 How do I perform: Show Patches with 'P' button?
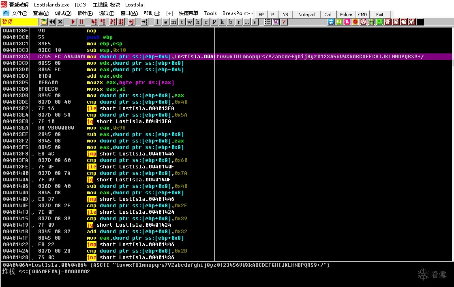pos(214,22)
